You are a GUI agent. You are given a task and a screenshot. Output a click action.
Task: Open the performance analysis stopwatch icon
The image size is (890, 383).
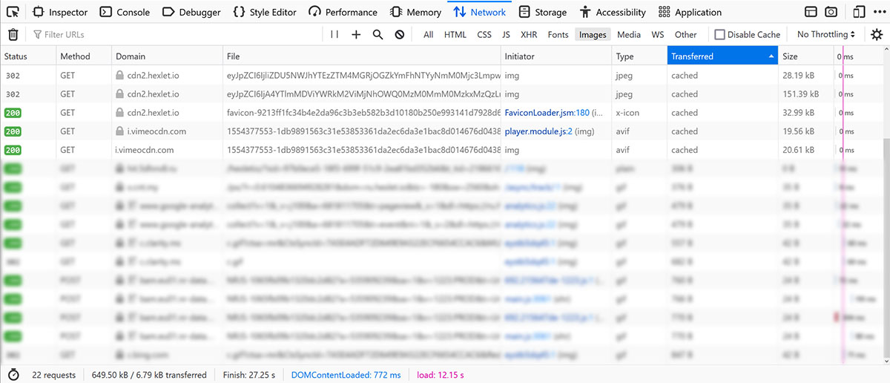pyautogui.click(x=13, y=375)
